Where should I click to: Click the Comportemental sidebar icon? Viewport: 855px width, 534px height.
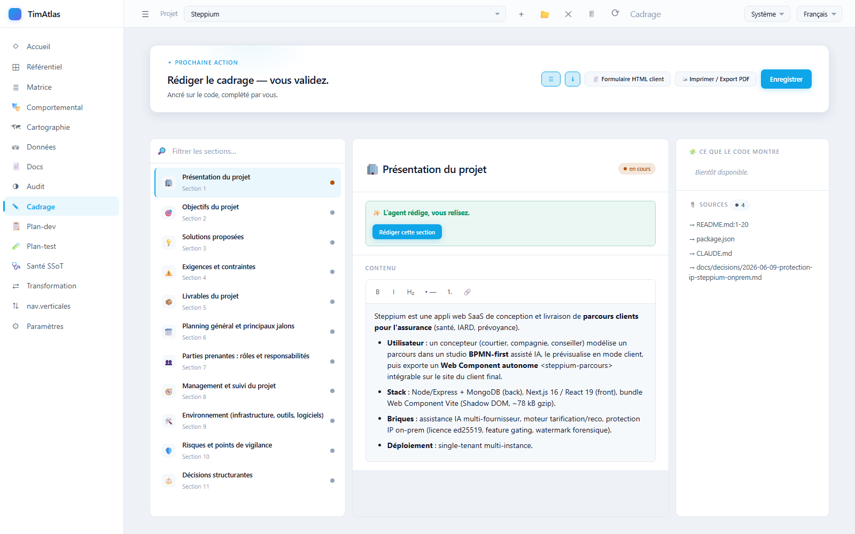pyautogui.click(x=16, y=107)
